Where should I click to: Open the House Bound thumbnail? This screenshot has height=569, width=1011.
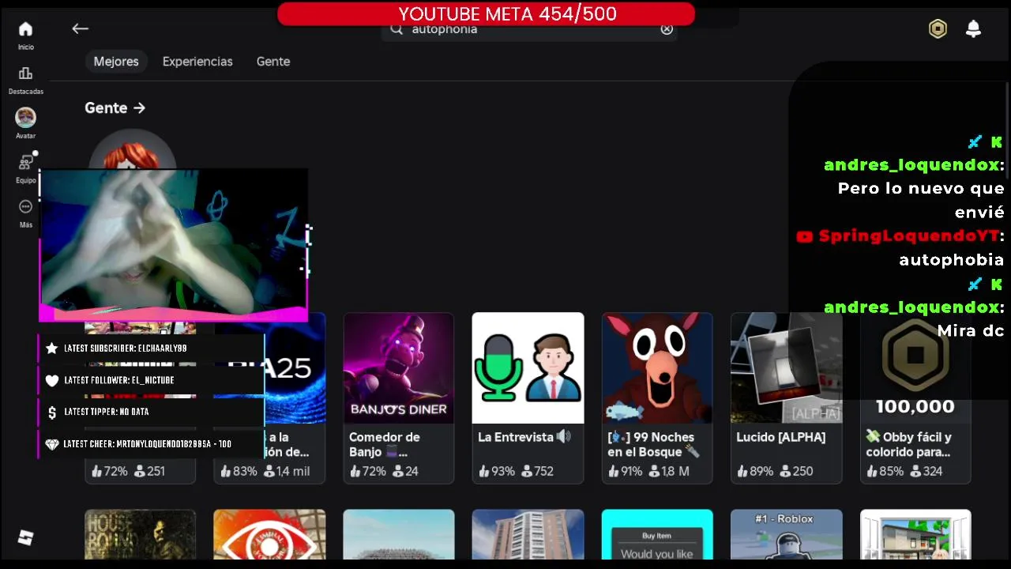(x=140, y=535)
